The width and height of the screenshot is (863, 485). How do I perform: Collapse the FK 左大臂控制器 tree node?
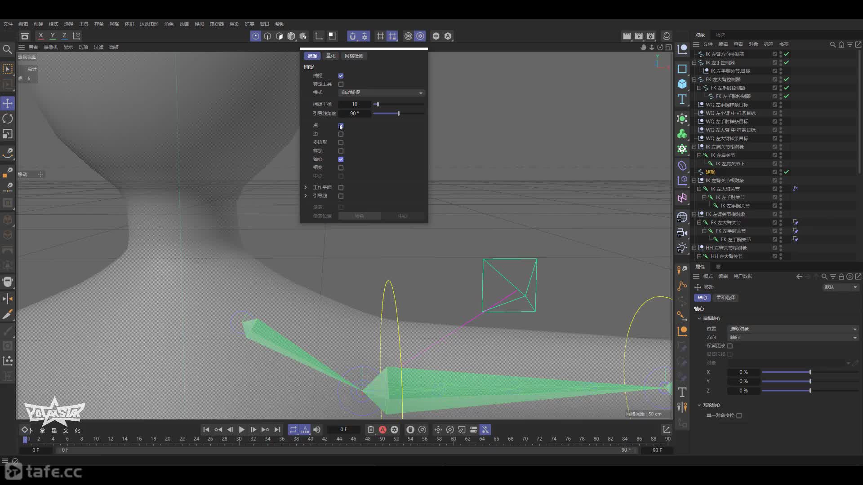point(694,79)
